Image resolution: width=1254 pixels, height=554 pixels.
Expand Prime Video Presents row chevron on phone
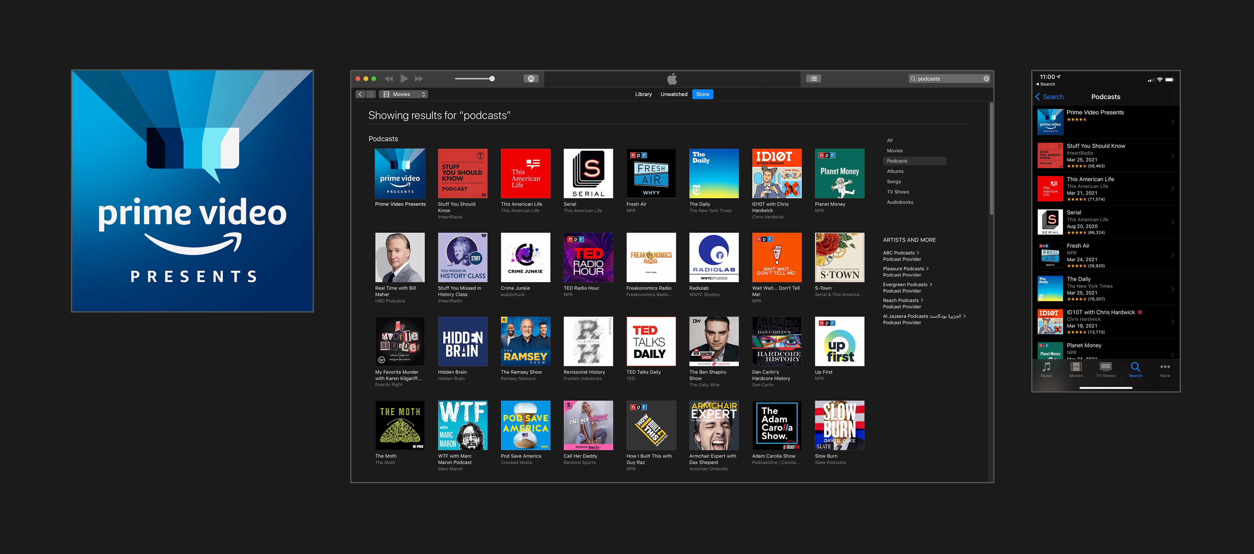click(1172, 122)
